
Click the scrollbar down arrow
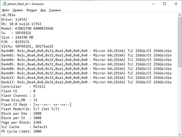tap(179, 135)
